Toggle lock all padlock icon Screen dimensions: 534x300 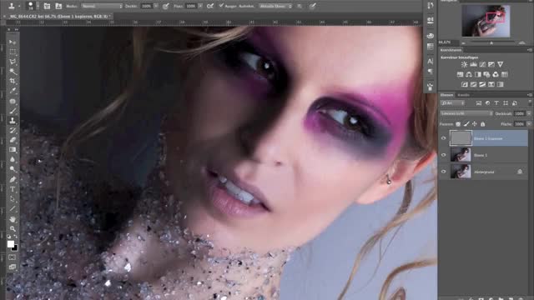(x=482, y=124)
